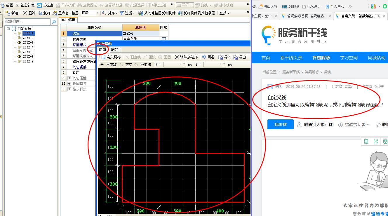388x216 pixels.
Task: Switch to 答疑解惑首页 browser tab
Action: point(306,16)
